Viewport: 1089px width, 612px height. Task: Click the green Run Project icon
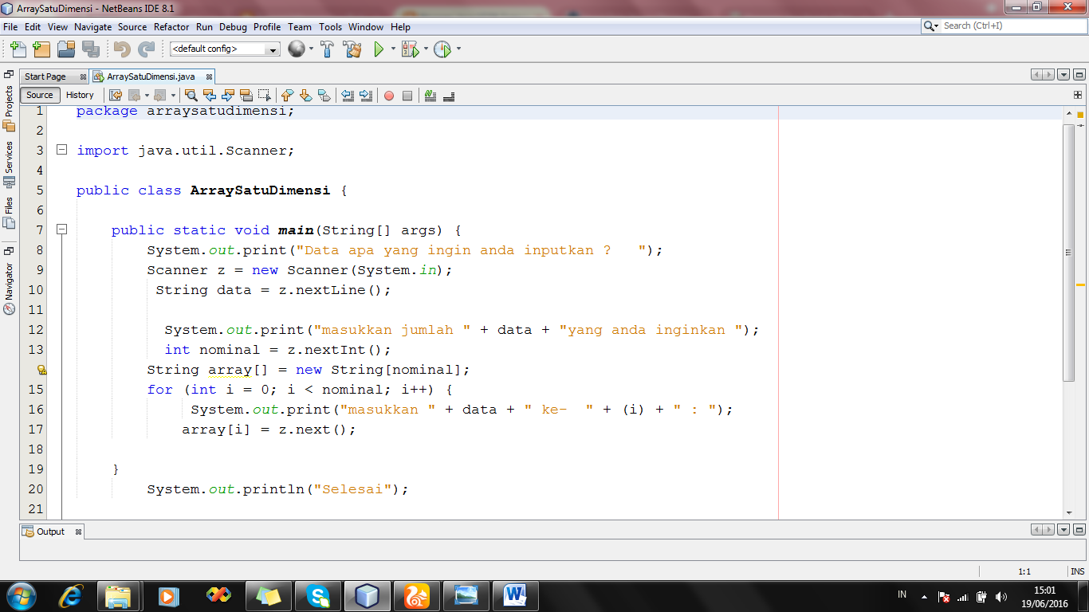(x=379, y=49)
